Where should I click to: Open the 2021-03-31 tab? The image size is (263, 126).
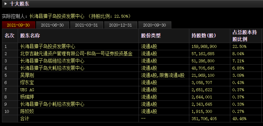[87, 25]
